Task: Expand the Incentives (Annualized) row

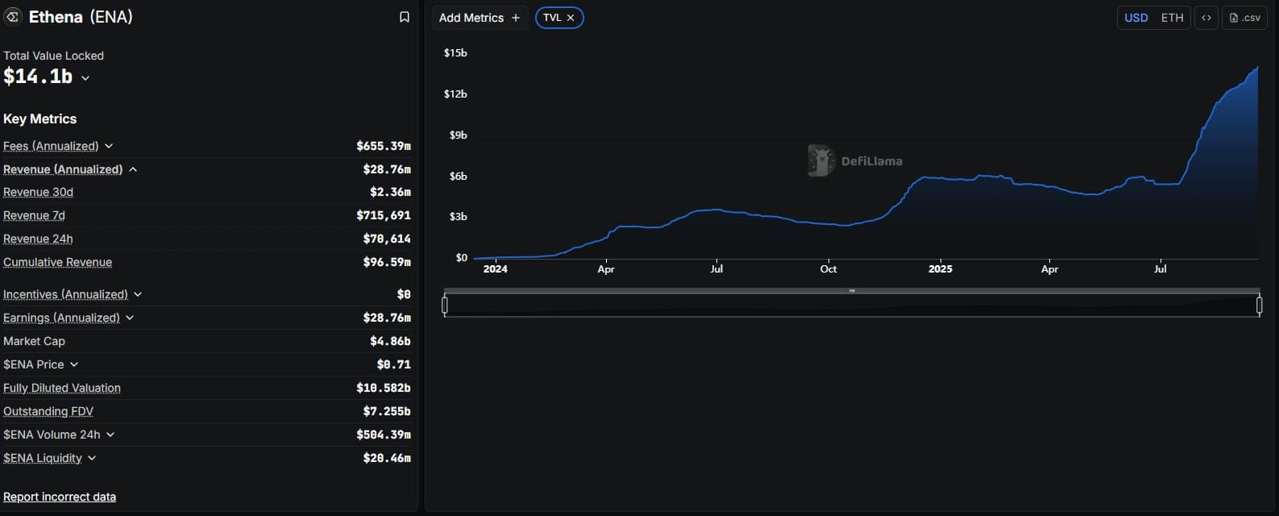Action: (x=138, y=294)
